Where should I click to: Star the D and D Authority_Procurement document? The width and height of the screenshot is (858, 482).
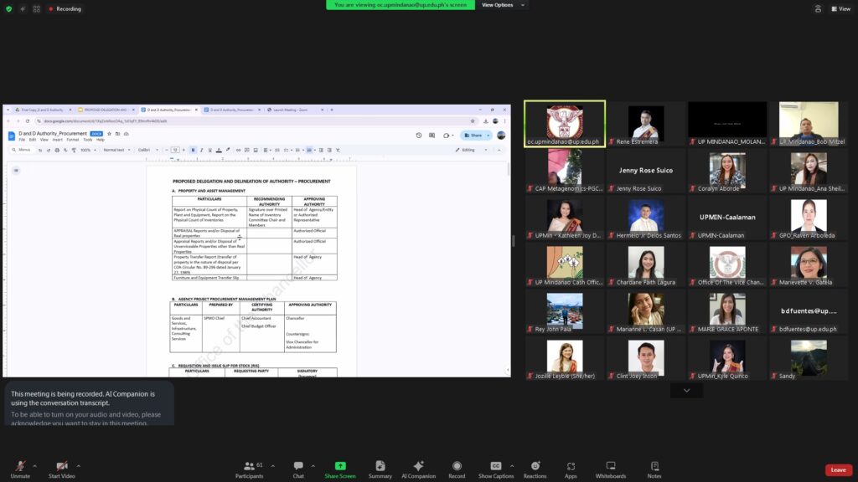(x=110, y=133)
